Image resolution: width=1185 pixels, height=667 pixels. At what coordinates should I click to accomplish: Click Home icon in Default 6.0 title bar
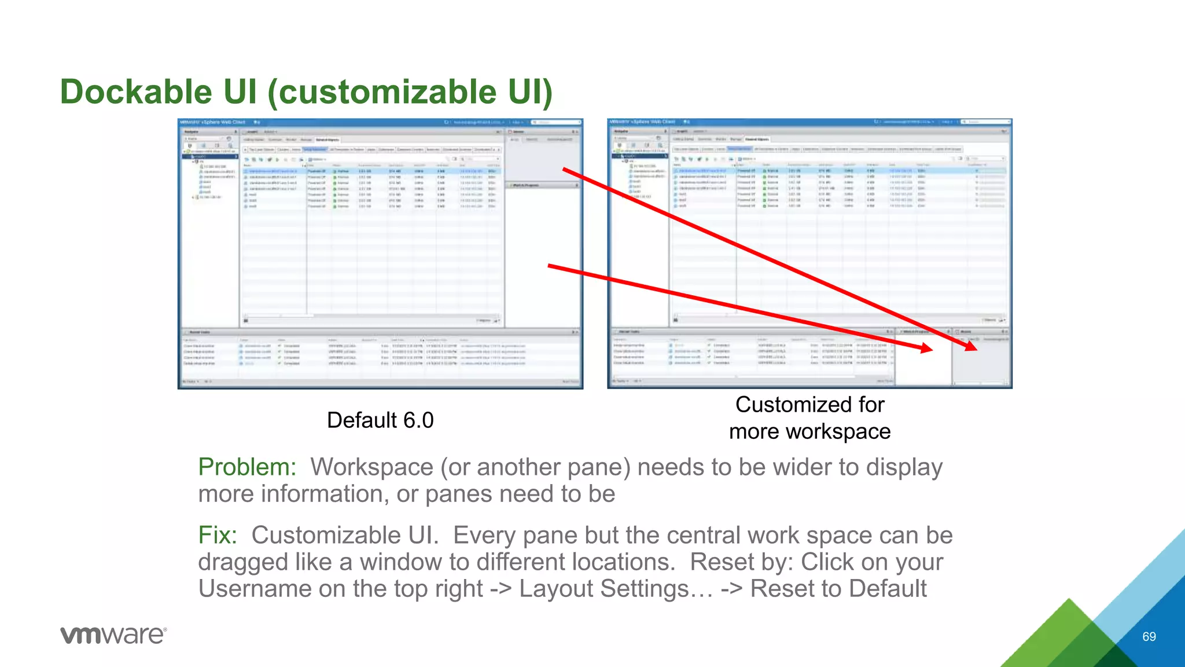point(257,122)
